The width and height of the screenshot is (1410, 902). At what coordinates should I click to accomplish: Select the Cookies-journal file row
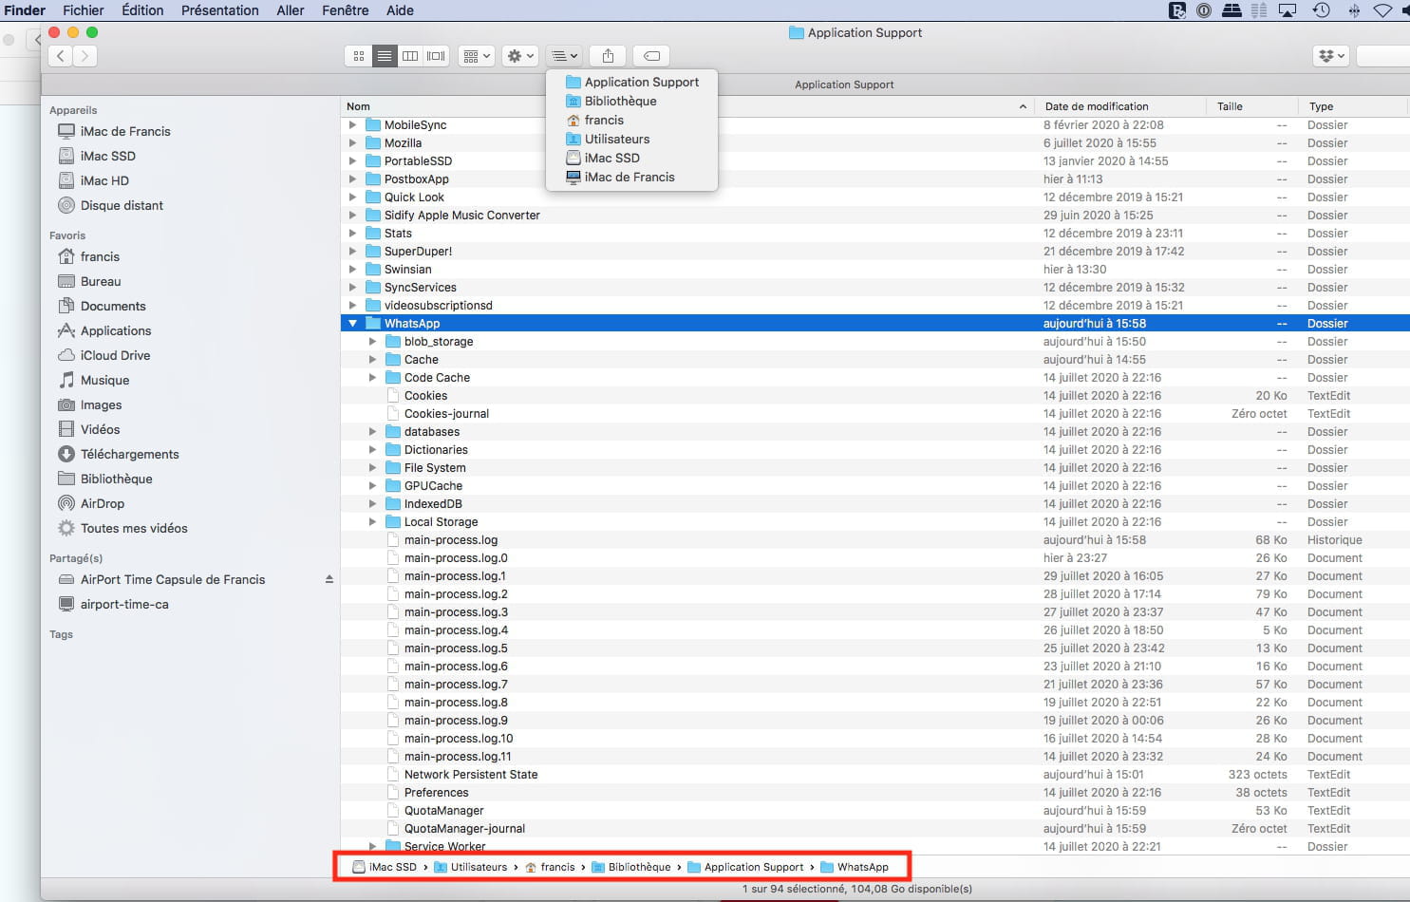(x=874, y=414)
